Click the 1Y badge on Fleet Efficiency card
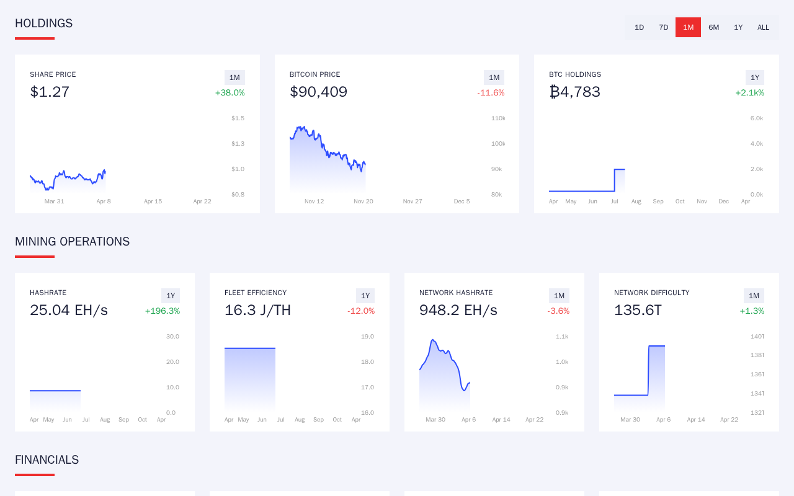This screenshot has height=496, width=794. (365, 296)
